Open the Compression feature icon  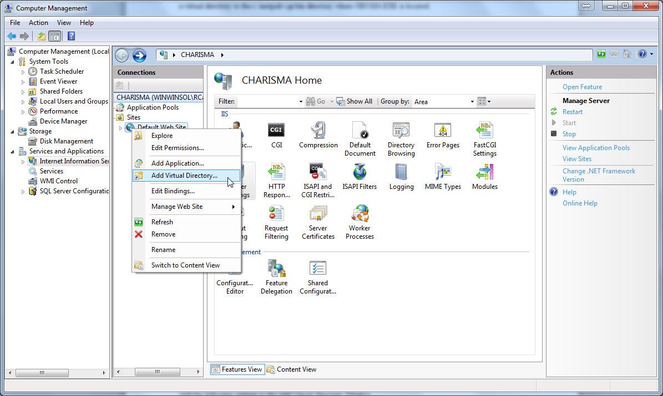(318, 135)
